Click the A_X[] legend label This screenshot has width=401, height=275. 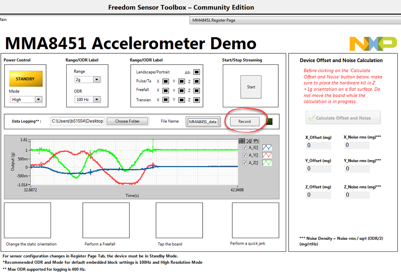pyautogui.click(x=253, y=147)
